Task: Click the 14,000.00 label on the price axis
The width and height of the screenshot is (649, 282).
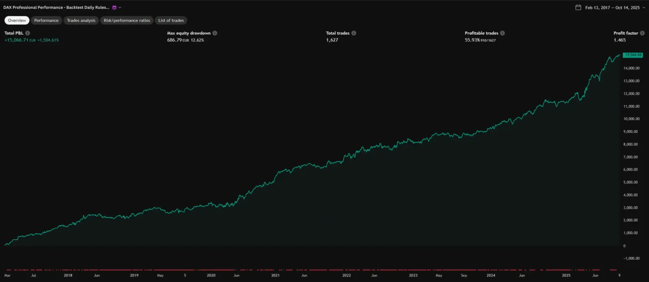Action: click(632, 68)
